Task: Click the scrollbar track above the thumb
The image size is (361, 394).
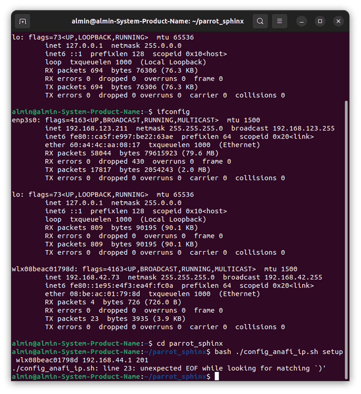Action: pyautogui.click(x=345, y=63)
